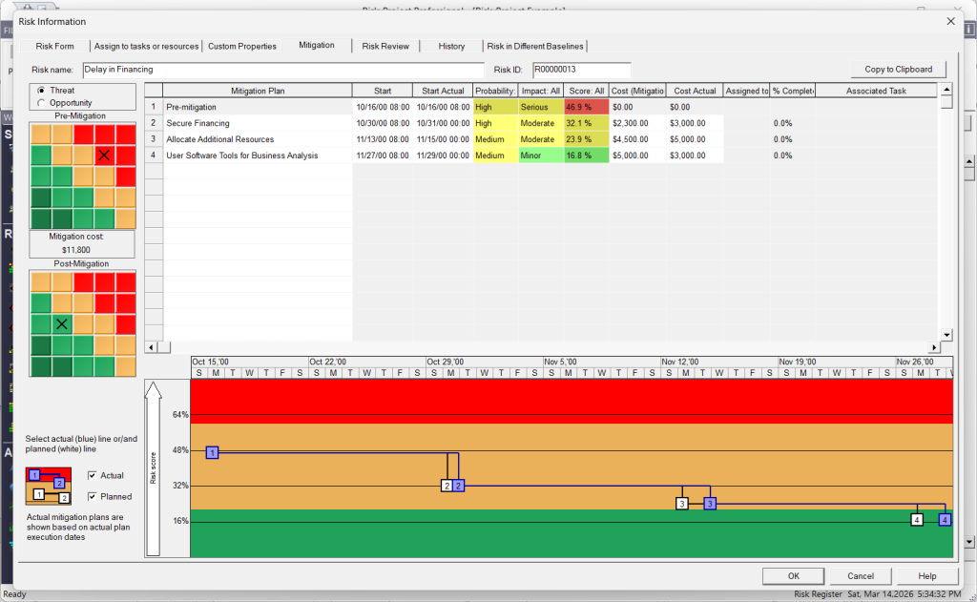Screen dimensions: 977x602
Task: Click the white planned marker 2 on chart
Action: click(447, 486)
